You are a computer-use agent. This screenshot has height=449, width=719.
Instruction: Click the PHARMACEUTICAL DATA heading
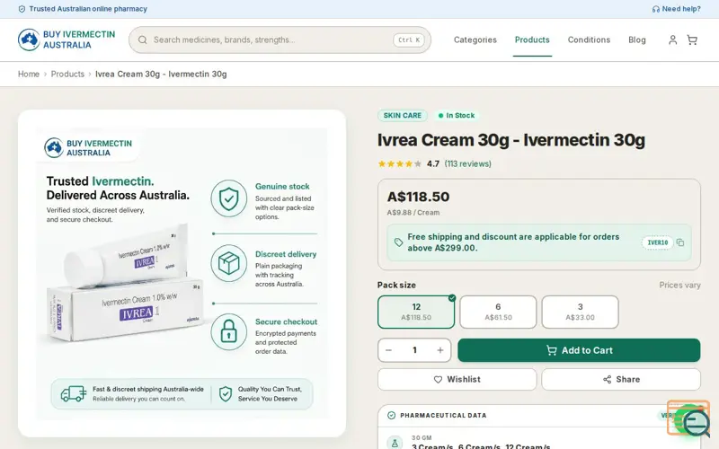click(443, 416)
